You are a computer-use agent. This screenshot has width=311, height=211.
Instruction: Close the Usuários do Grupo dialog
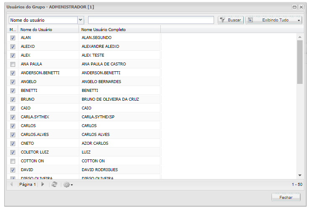pyautogui.click(x=301, y=7)
